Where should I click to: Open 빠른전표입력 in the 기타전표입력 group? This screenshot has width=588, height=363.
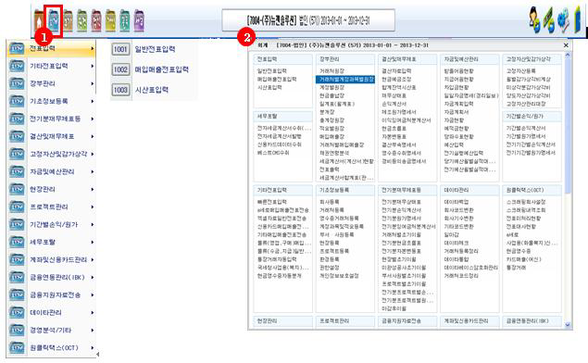point(272,202)
